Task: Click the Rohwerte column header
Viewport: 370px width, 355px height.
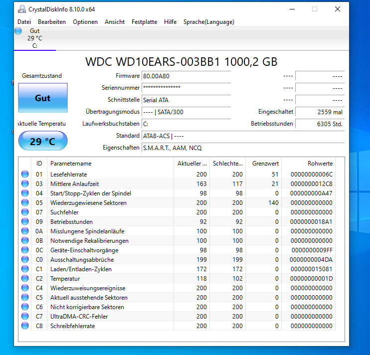Action: (x=309, y=164)
